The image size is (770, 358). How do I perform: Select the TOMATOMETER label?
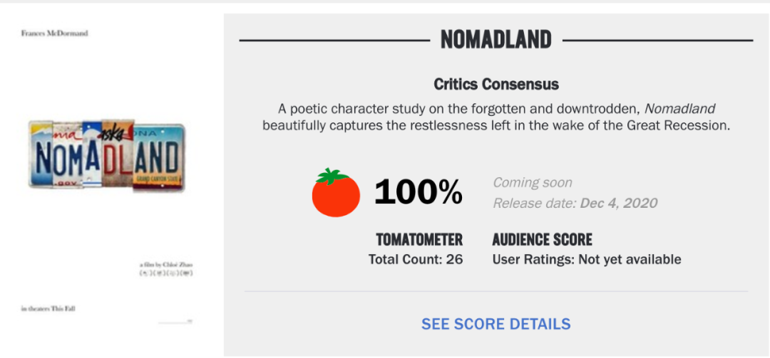pos(419,239)
